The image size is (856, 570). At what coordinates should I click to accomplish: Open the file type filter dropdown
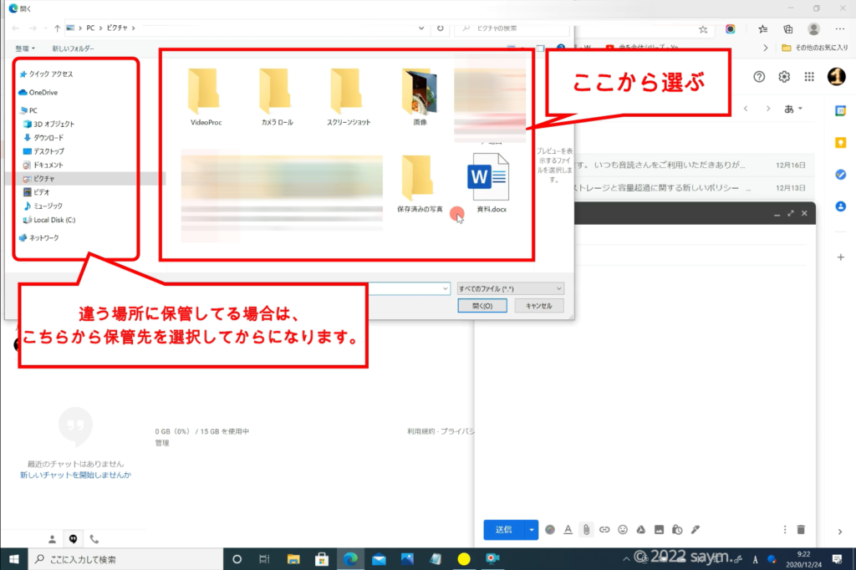[510, 288]
